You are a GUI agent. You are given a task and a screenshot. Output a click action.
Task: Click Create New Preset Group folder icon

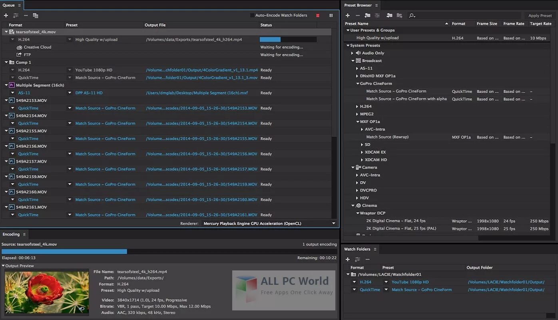pyautogui.click(x=367, y=16)
